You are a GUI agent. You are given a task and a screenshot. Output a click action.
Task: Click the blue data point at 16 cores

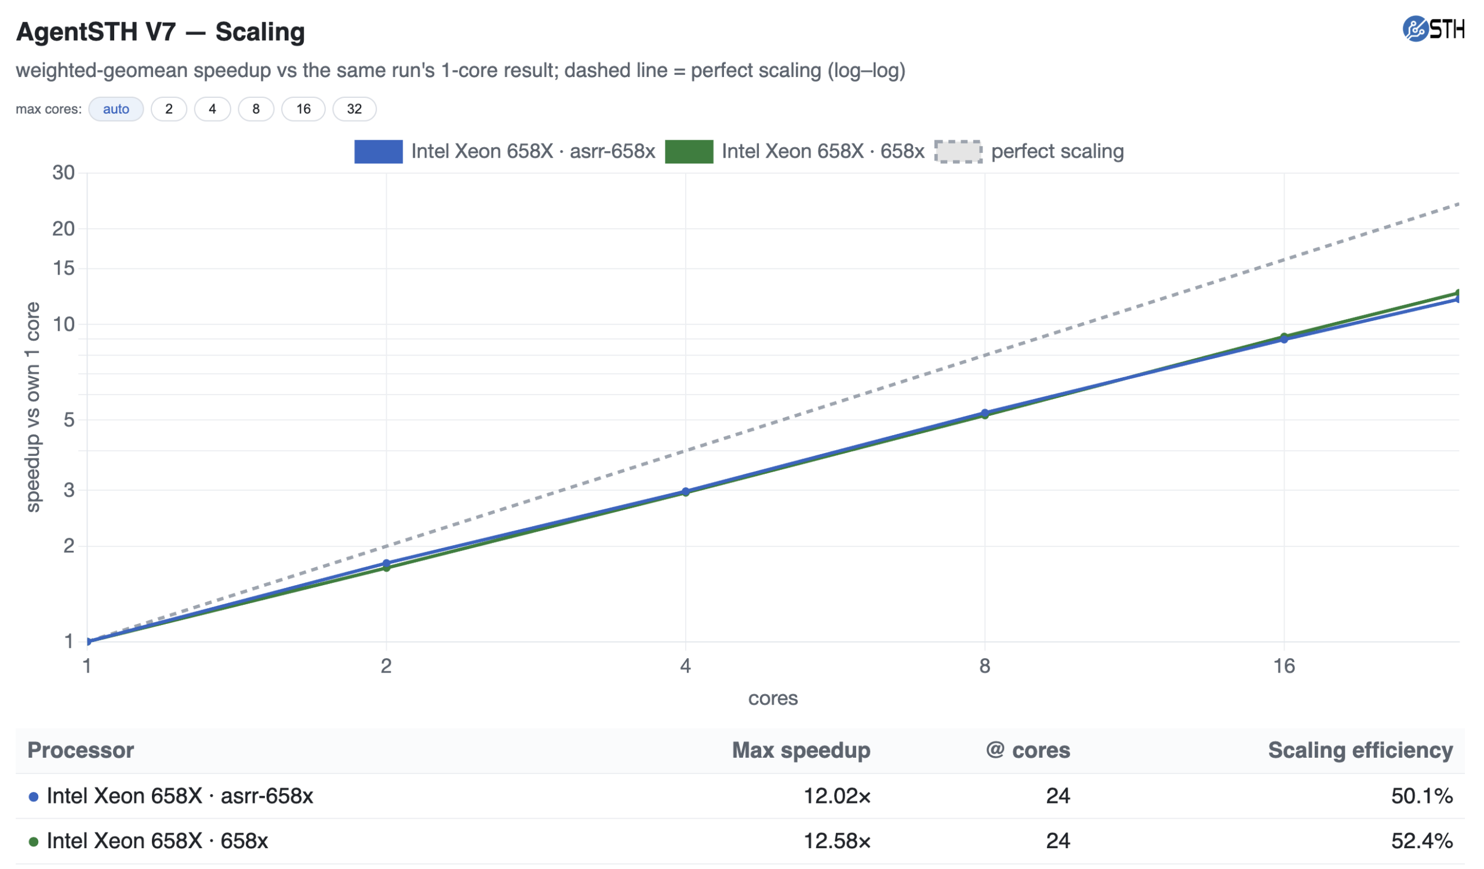pos(1285,339)
